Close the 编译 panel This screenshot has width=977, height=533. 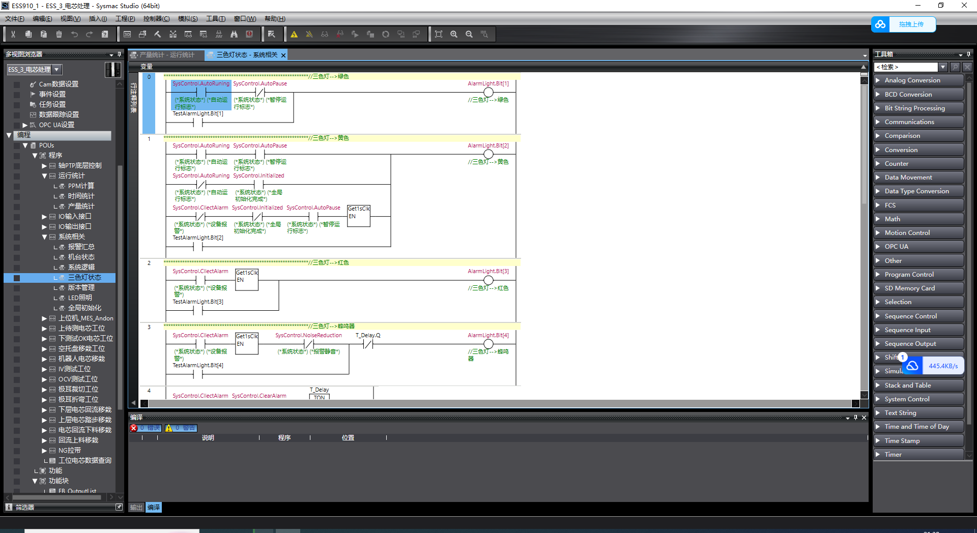pos(864,418)
